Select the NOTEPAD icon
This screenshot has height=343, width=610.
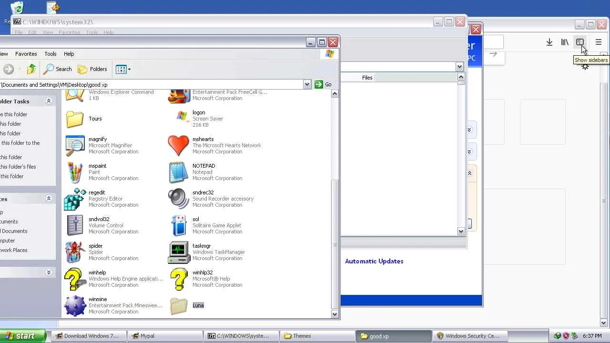click(179, 172)
